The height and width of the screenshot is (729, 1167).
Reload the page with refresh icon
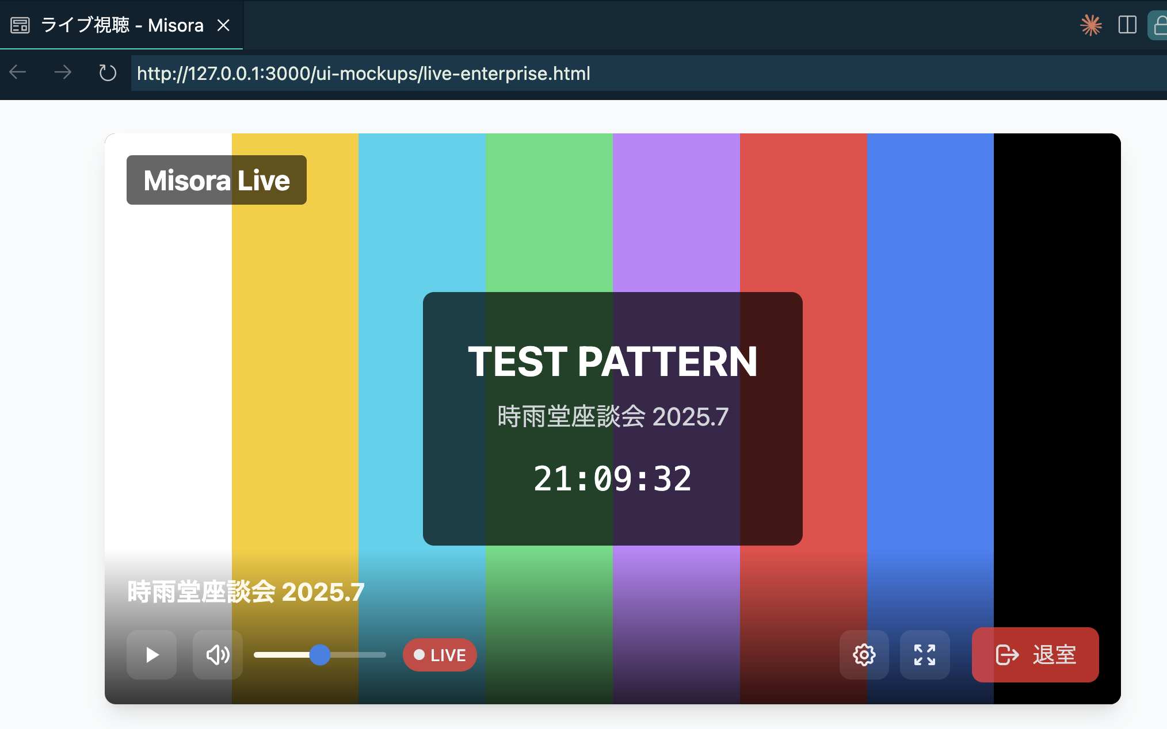(x=108, y=73)
